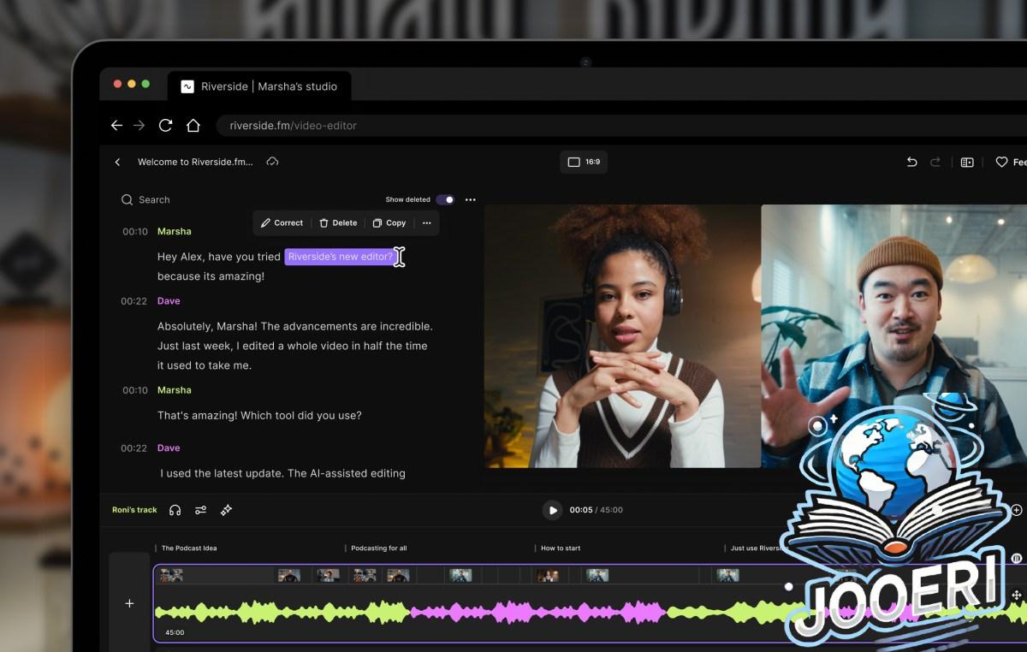Add a new track with the plus button
The width and height of the screenshot is (1027, 652).
[x=129, y=603]
